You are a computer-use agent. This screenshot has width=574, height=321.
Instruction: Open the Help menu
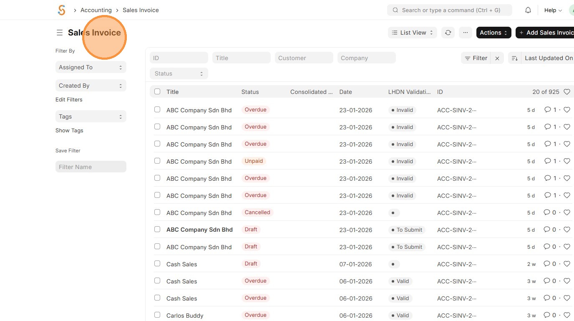553,10
